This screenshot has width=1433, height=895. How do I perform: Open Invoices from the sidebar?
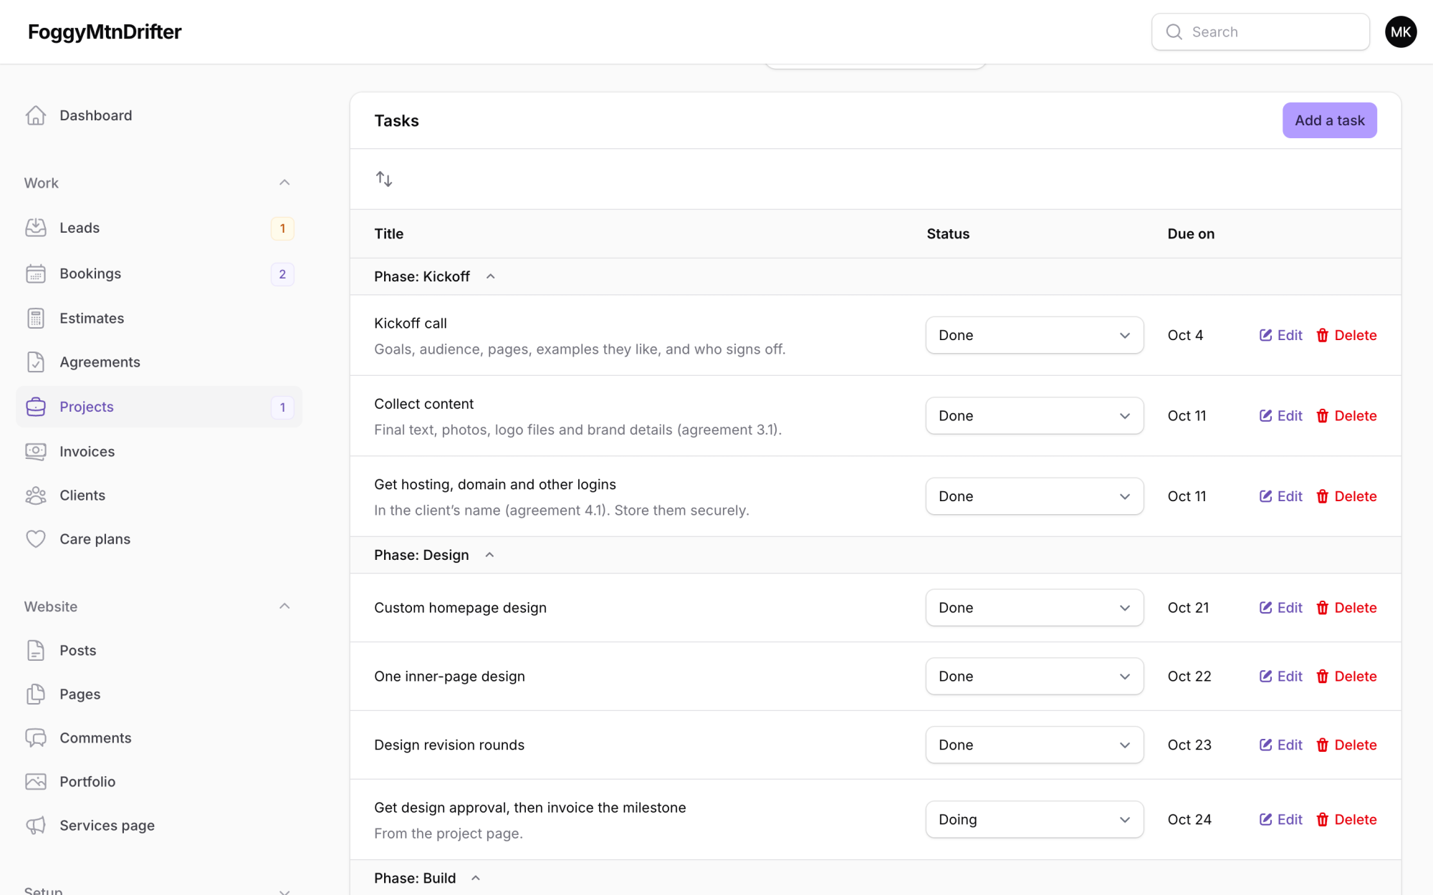[159, 451]
